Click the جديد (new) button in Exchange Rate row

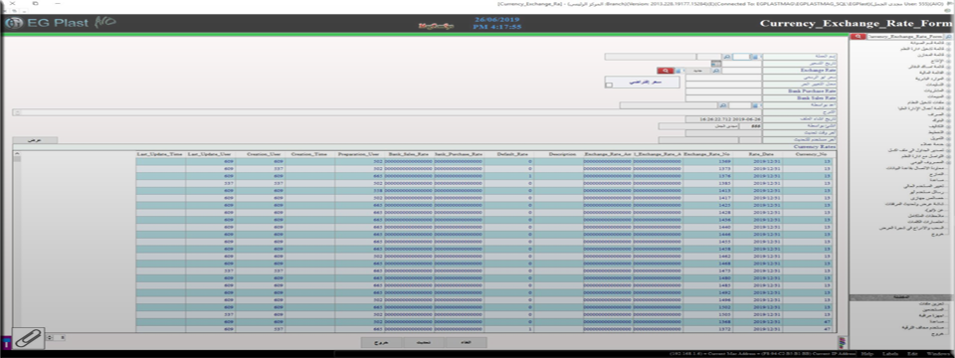tap(698, 71)
